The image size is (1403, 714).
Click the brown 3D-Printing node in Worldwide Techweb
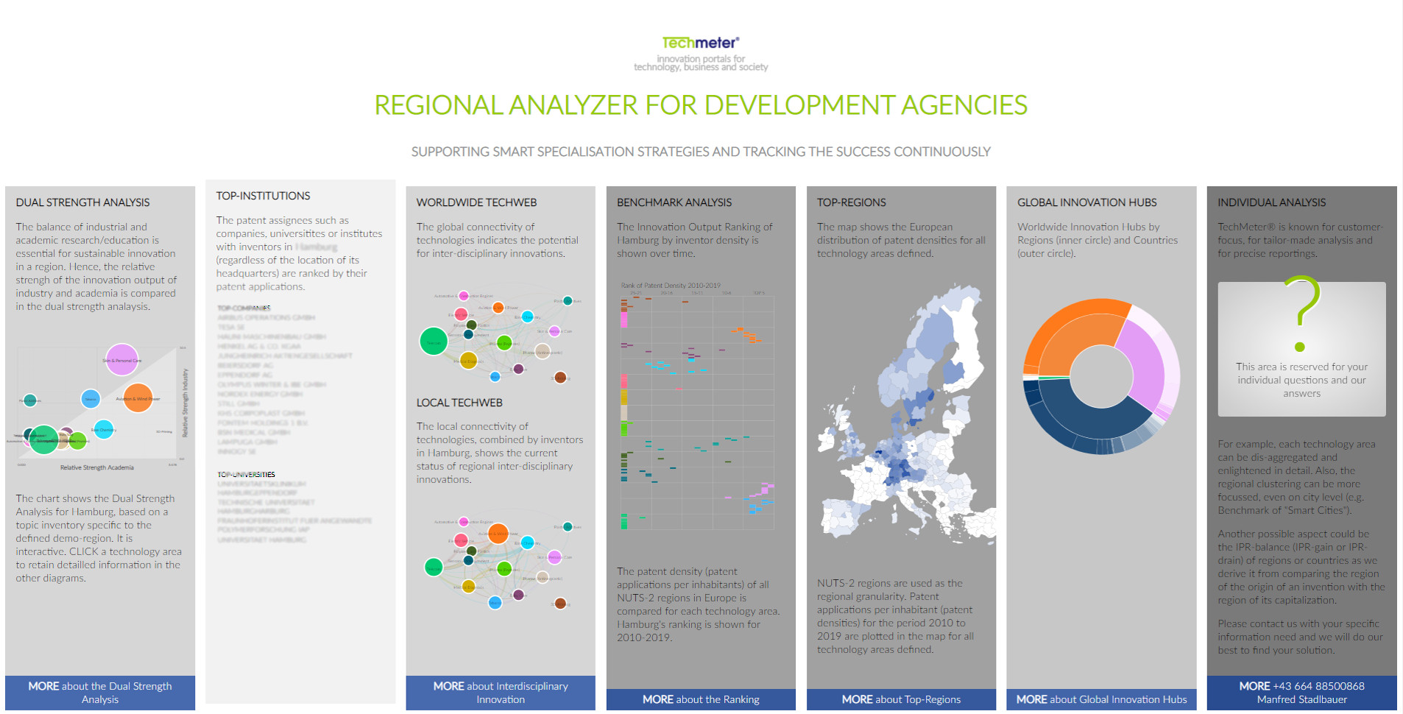click(560, 378)
